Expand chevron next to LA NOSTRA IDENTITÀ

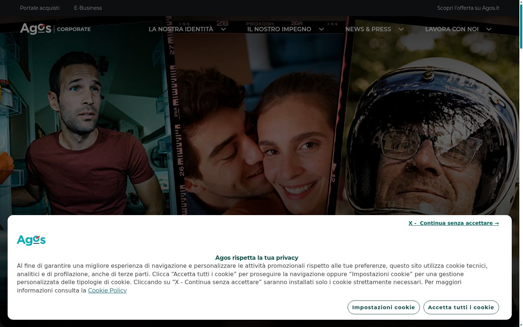click(x=223, y=29)
